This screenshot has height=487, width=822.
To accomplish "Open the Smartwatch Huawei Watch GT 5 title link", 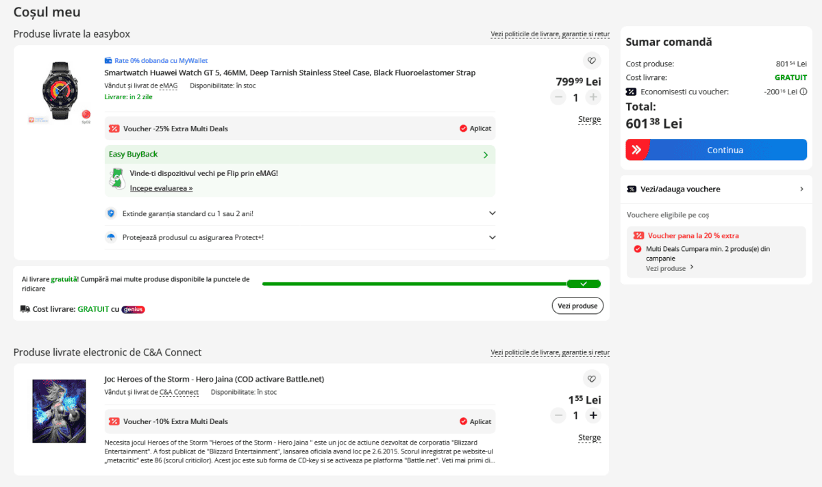I will [290, 73].
